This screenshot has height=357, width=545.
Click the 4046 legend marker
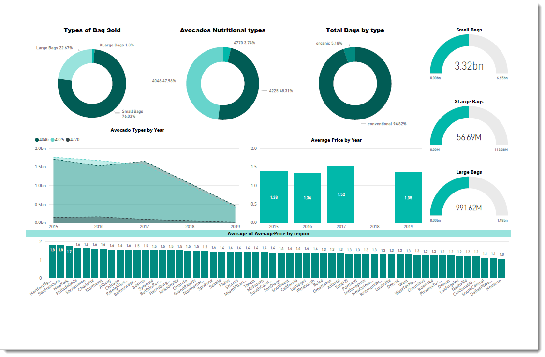[37, 140]
